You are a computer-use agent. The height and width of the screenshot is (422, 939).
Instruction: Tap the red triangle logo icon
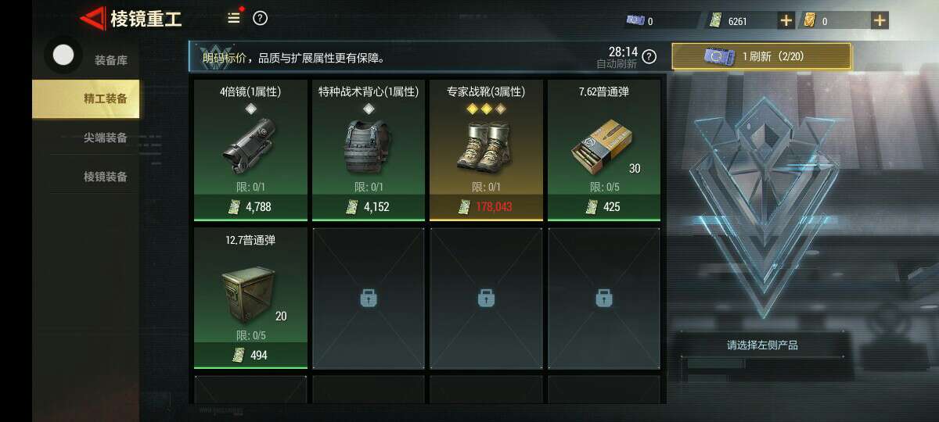click(94, 19)
